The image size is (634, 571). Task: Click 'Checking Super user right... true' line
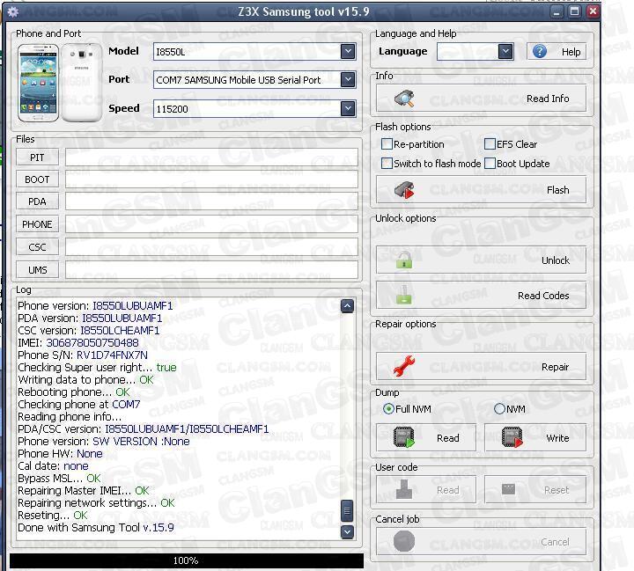(x=97, y=368)
